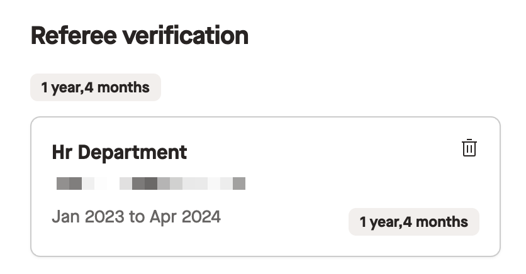The width and height of the screenshot is (526, 274).
Task: Click "Hr" in the card title
Action: [62, 153]
